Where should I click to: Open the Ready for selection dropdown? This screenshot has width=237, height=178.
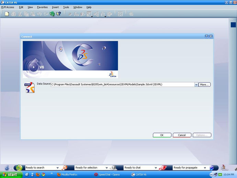[x=106, y=168]
